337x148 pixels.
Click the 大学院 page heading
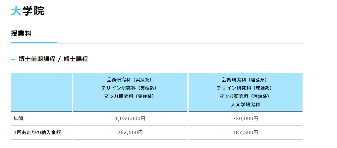(x=28, y=11)
